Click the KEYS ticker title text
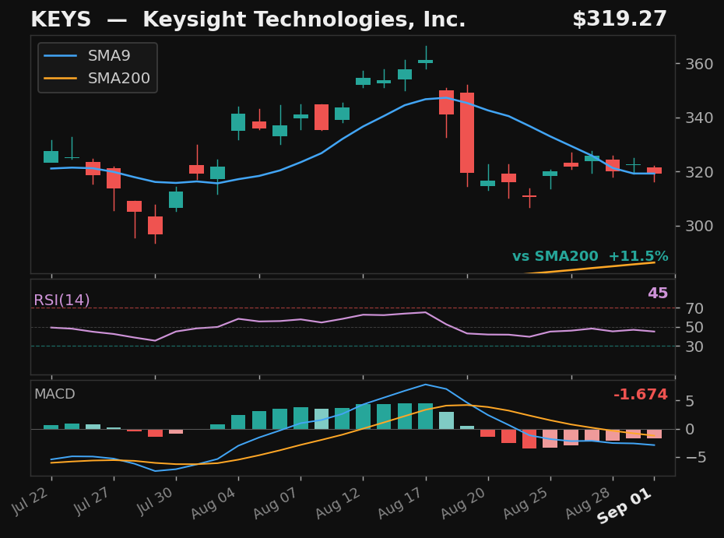Screen dimensions: 724x538 (61, 20)
